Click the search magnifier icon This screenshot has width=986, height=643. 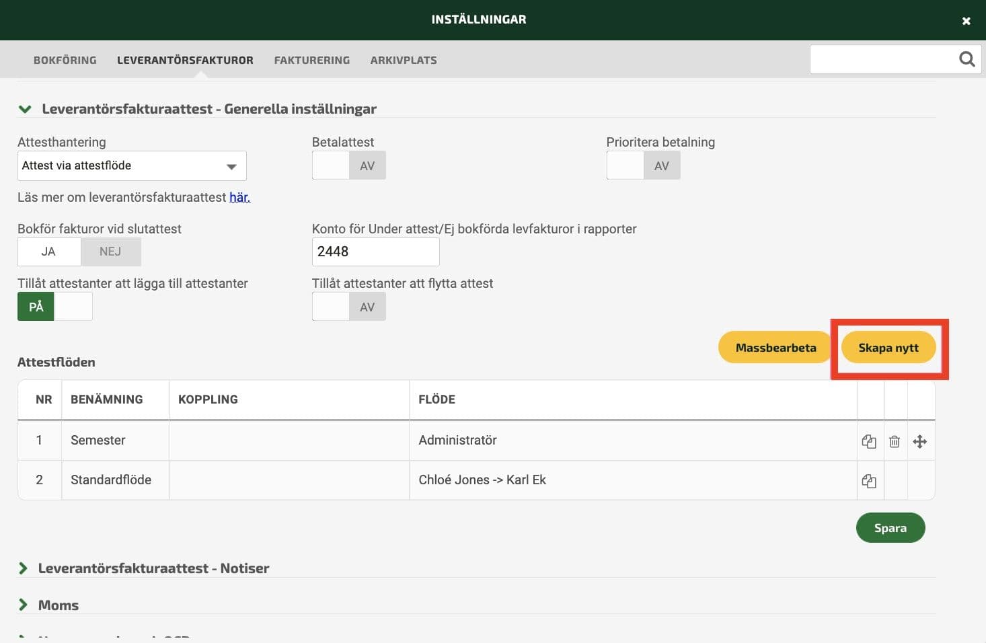click(x=966, y=59)
